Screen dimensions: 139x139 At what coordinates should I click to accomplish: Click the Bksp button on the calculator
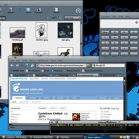[105, 32]
